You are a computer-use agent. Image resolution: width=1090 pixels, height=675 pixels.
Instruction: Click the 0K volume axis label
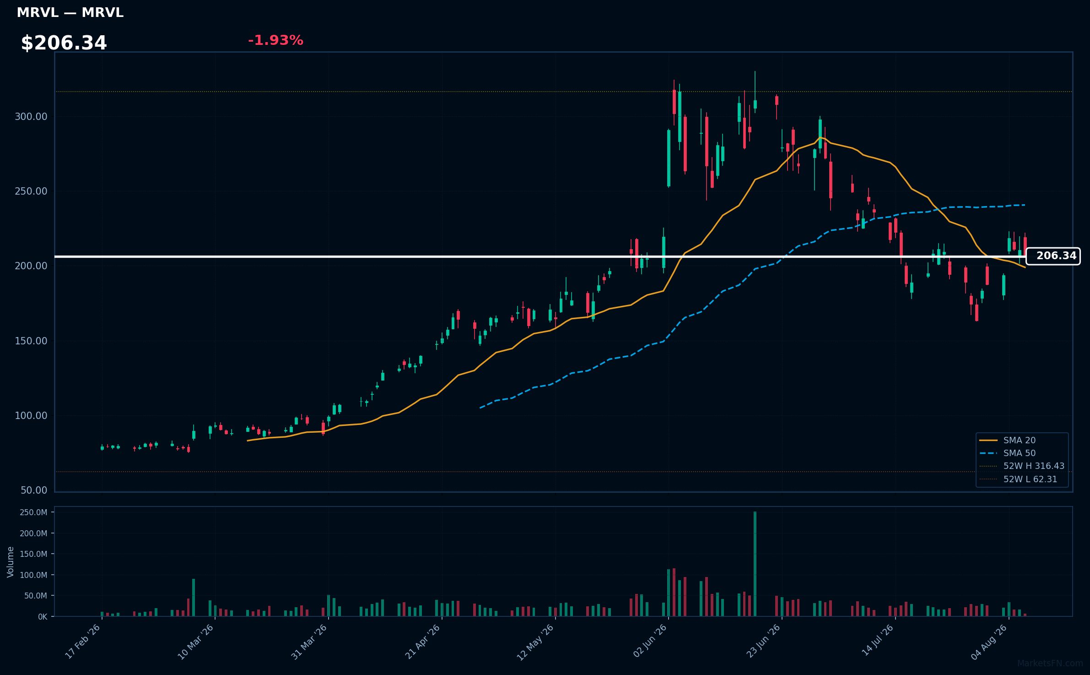(x=43, y=617)
